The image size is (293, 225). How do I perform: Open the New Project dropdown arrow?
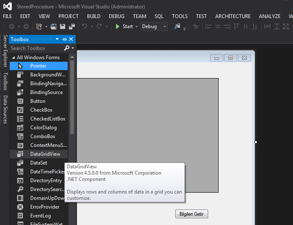[x=46, y=27]
